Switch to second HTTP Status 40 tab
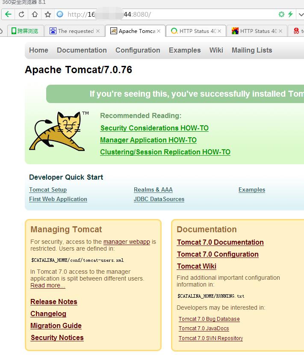Image resolution: width=304 pixels, height=355 pixels. [257, 31]
